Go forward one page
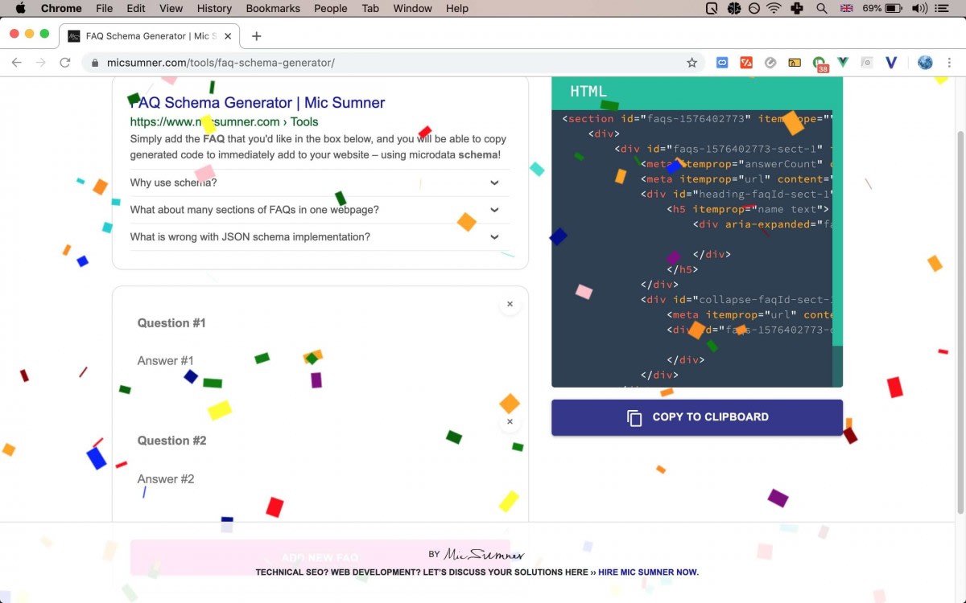966x603 pixels. pyautogui.click(x=40, y=63)
